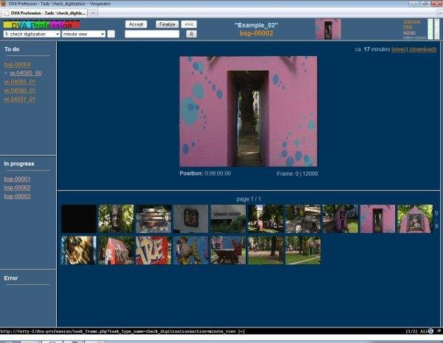Select the black first-frame thumbnail

point(78,219)
